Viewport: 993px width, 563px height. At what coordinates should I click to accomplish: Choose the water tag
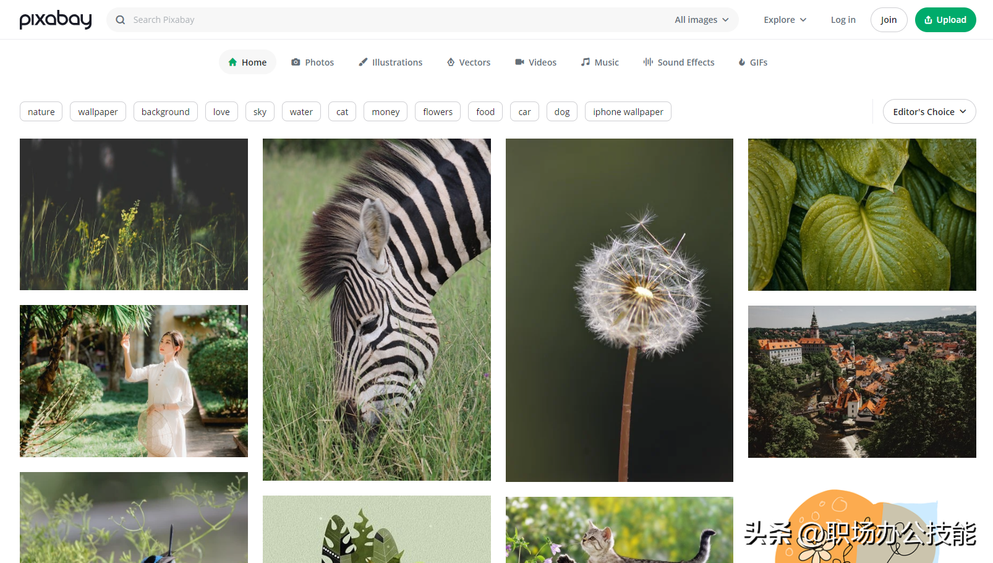point(301,111)
